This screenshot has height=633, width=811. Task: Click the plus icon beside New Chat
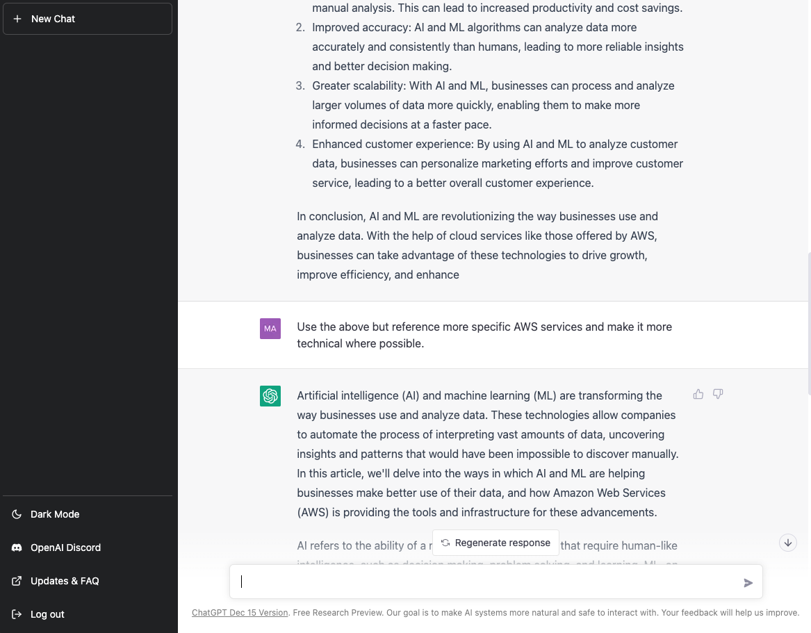point(17,19)
